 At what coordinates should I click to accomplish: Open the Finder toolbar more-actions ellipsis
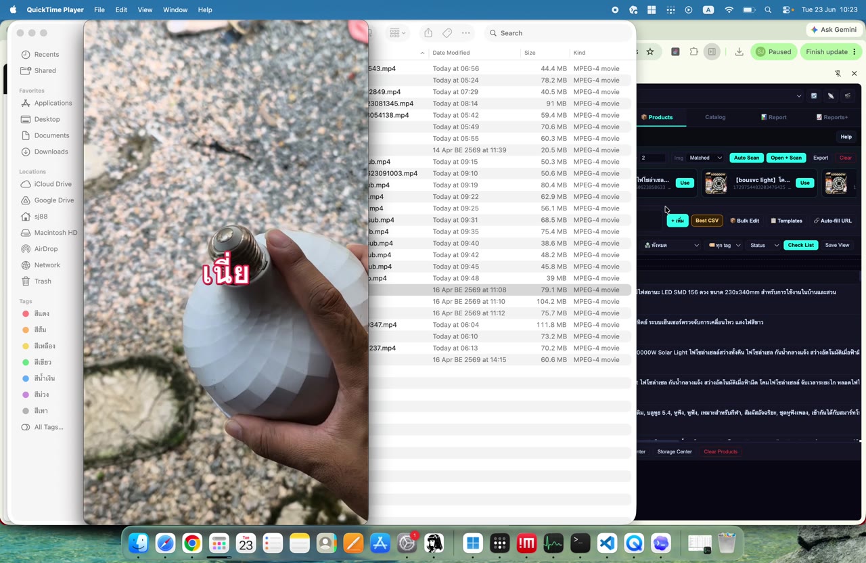[x=466, y=32]
